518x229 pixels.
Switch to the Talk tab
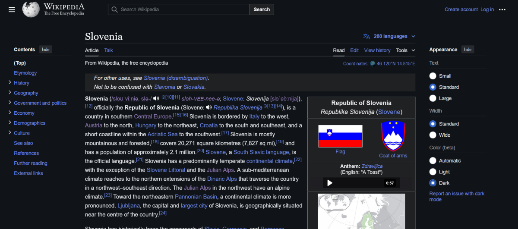(108, 50)
